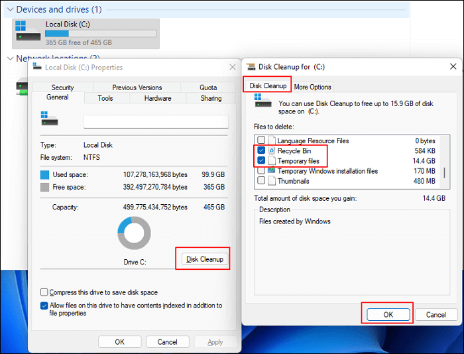Open the Sharing tab
464x354 pixels.
tap(211, 98)
